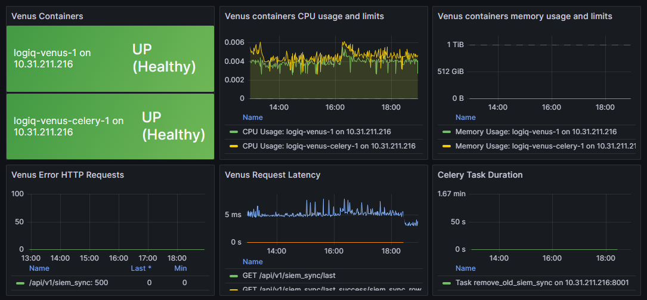Open Celery Task Duration panel title menu
Screen dimensions: 647x300
[x=480, y=175]
